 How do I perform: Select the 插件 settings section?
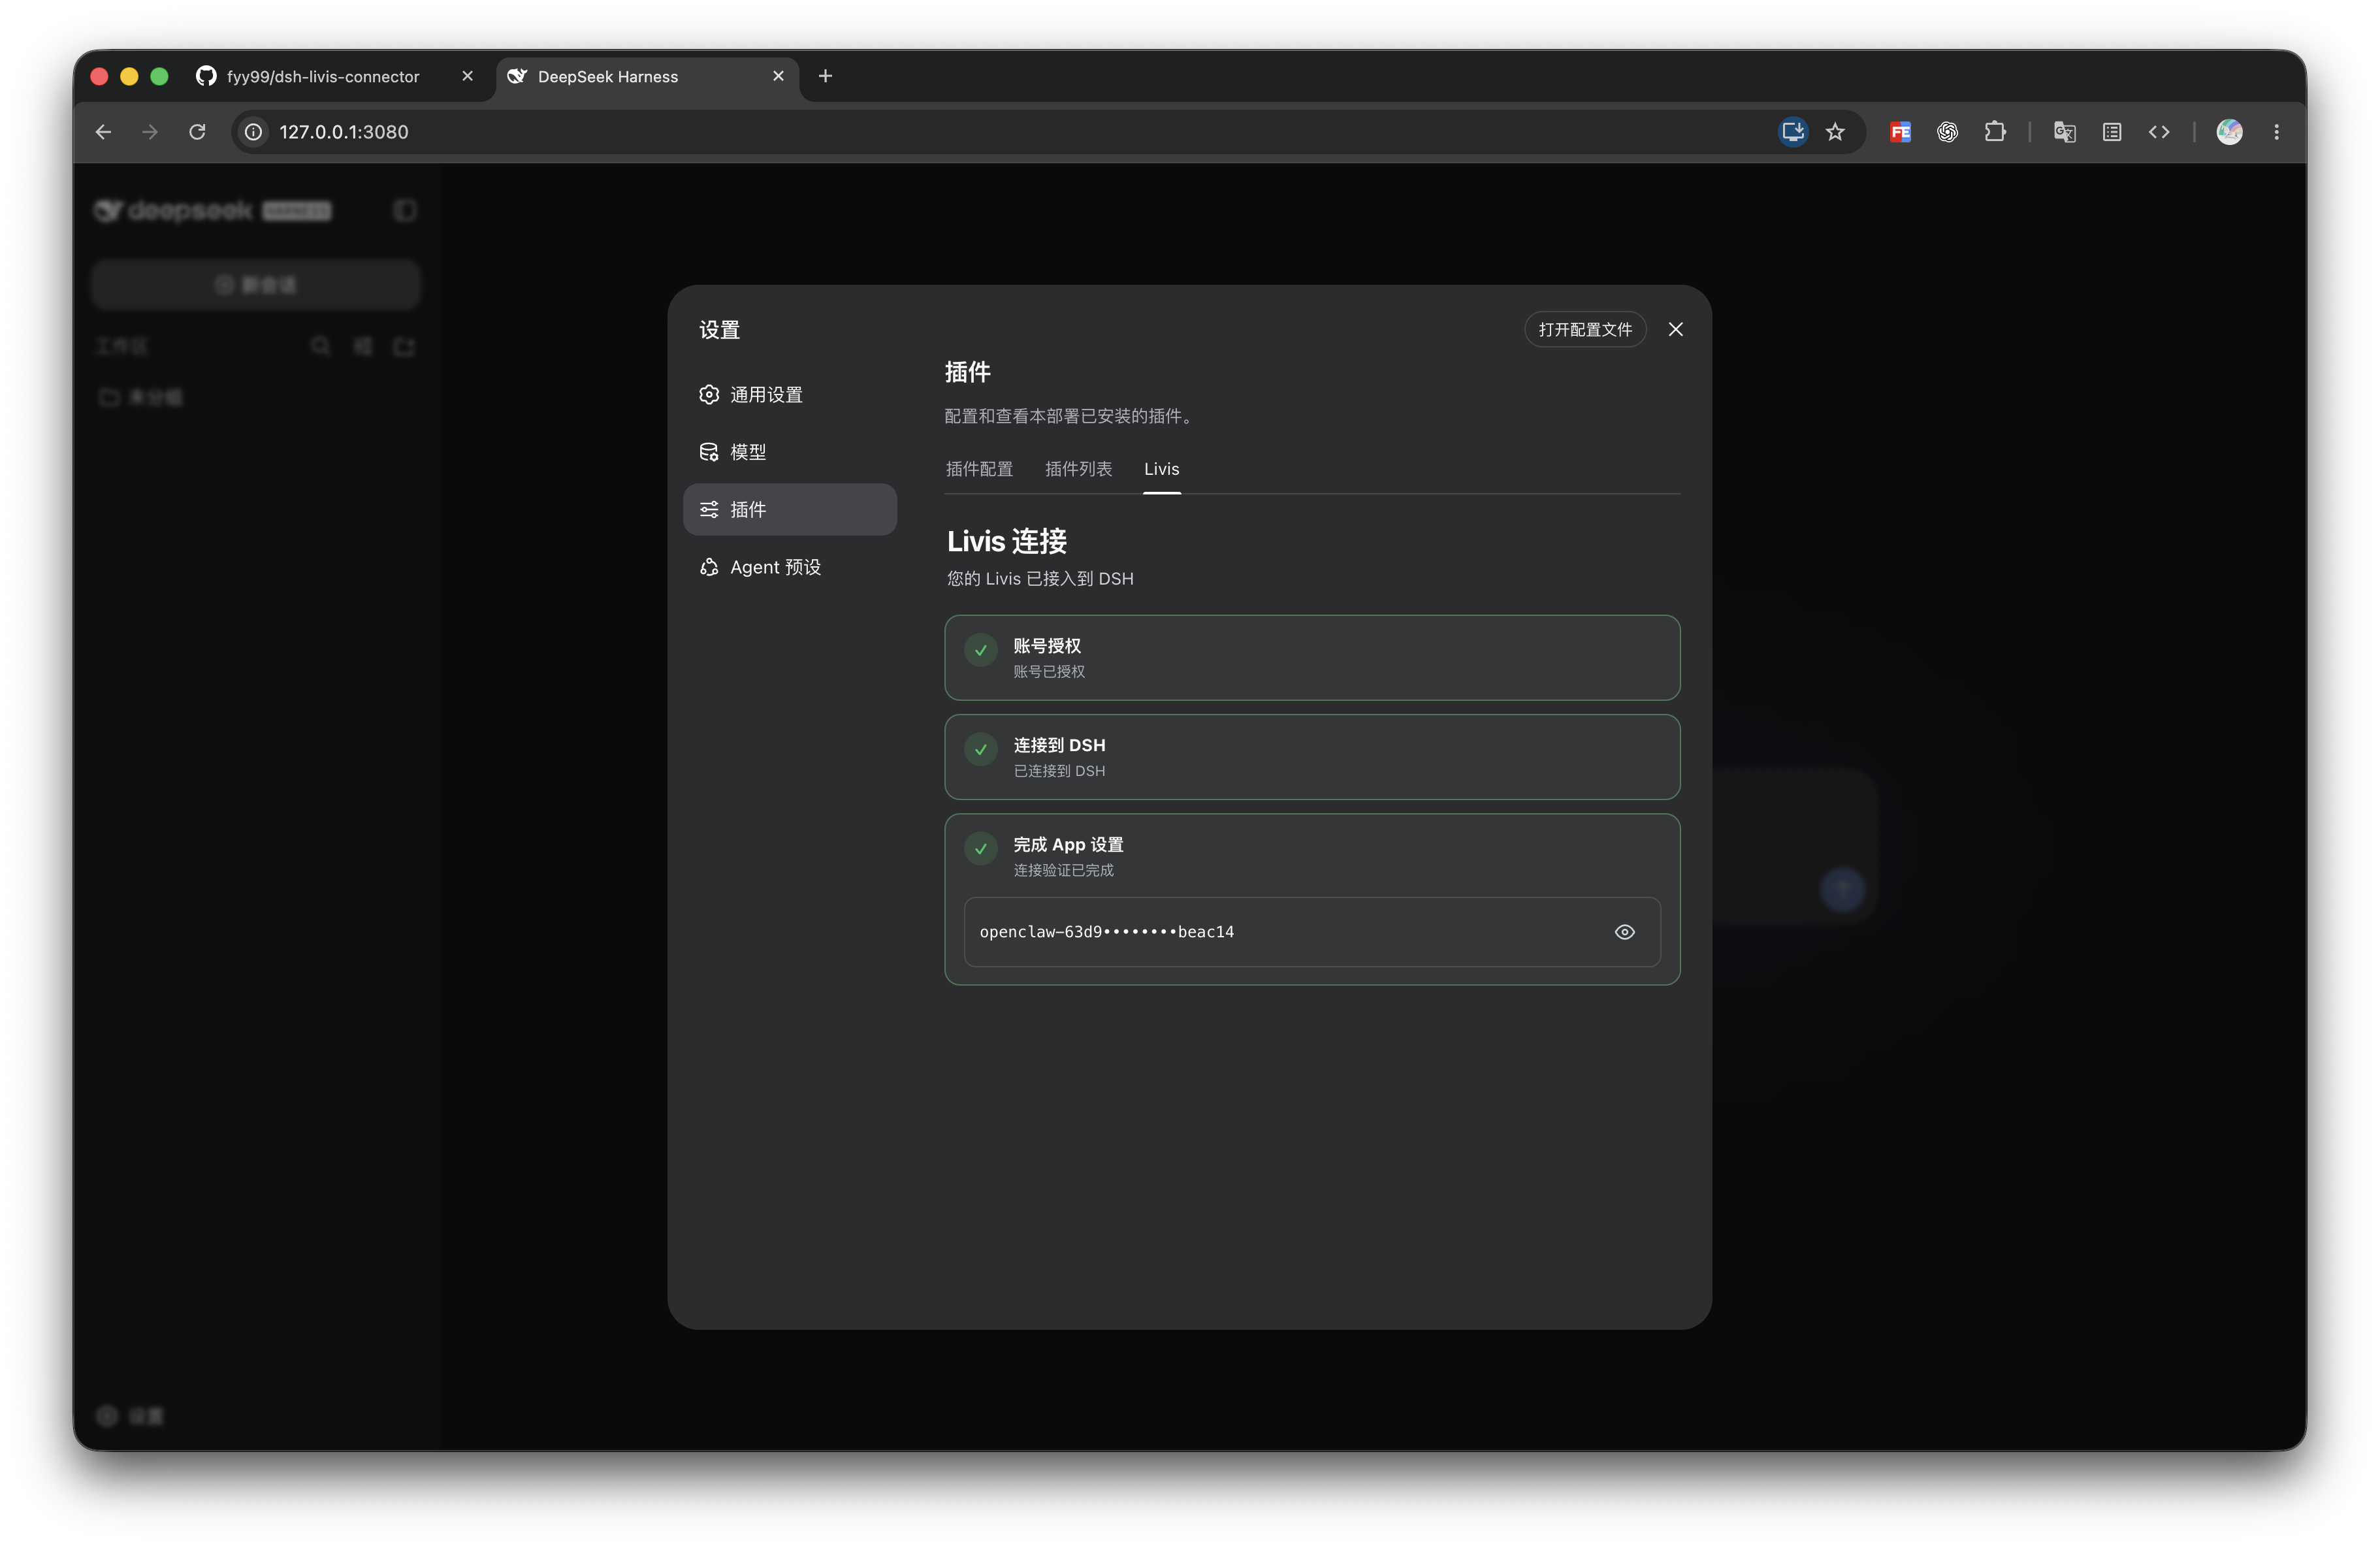pyautogui.click(x=789, y=509)
